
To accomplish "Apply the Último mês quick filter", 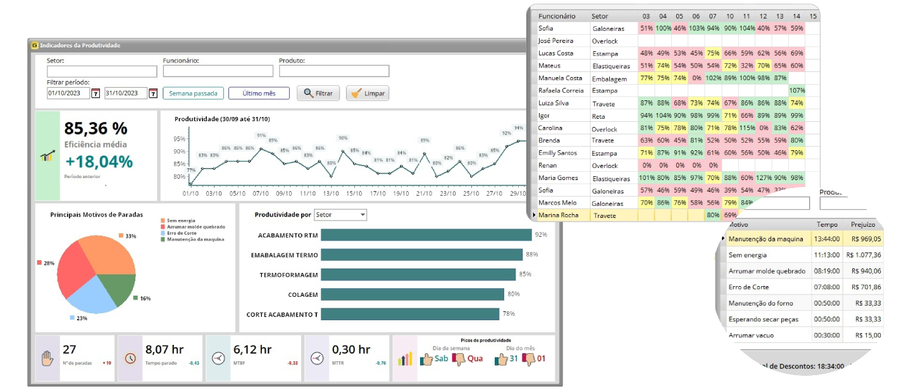I will click(x=259, y=93).
